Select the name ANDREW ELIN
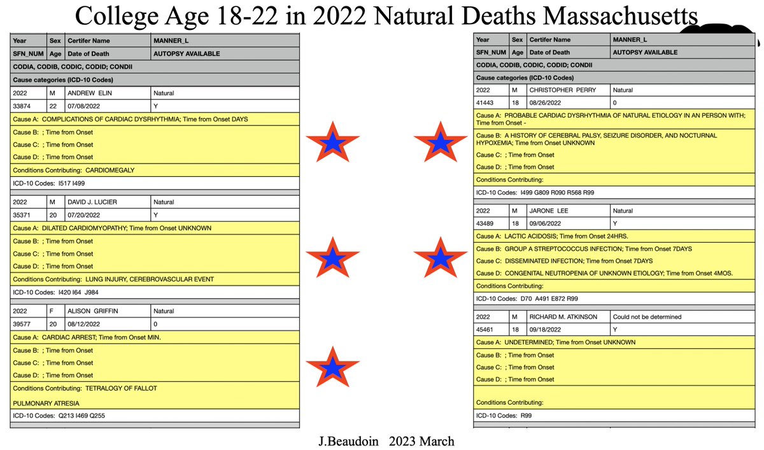The height and width of the screenshot is (450, 764). (88, 93)
